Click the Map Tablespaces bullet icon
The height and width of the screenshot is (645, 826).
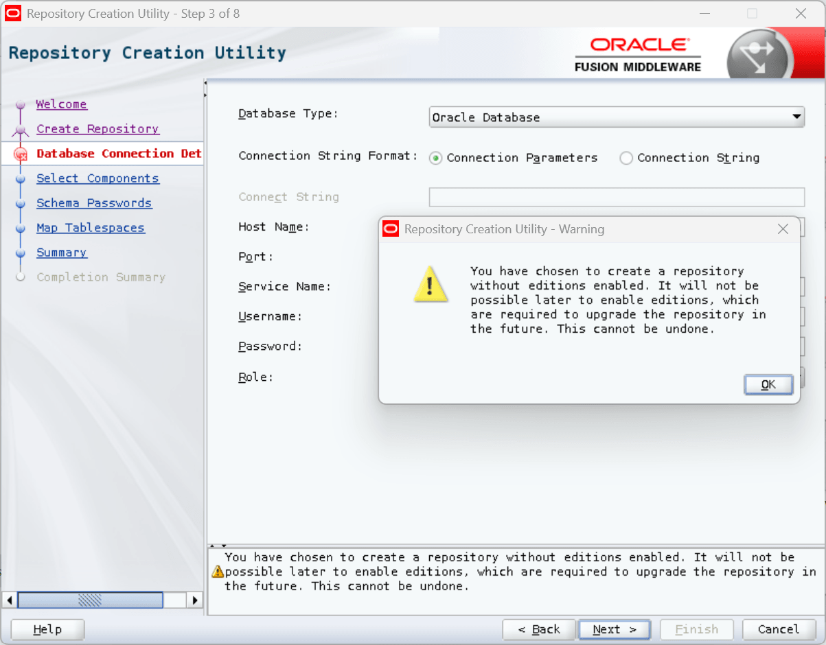point(20,228)
